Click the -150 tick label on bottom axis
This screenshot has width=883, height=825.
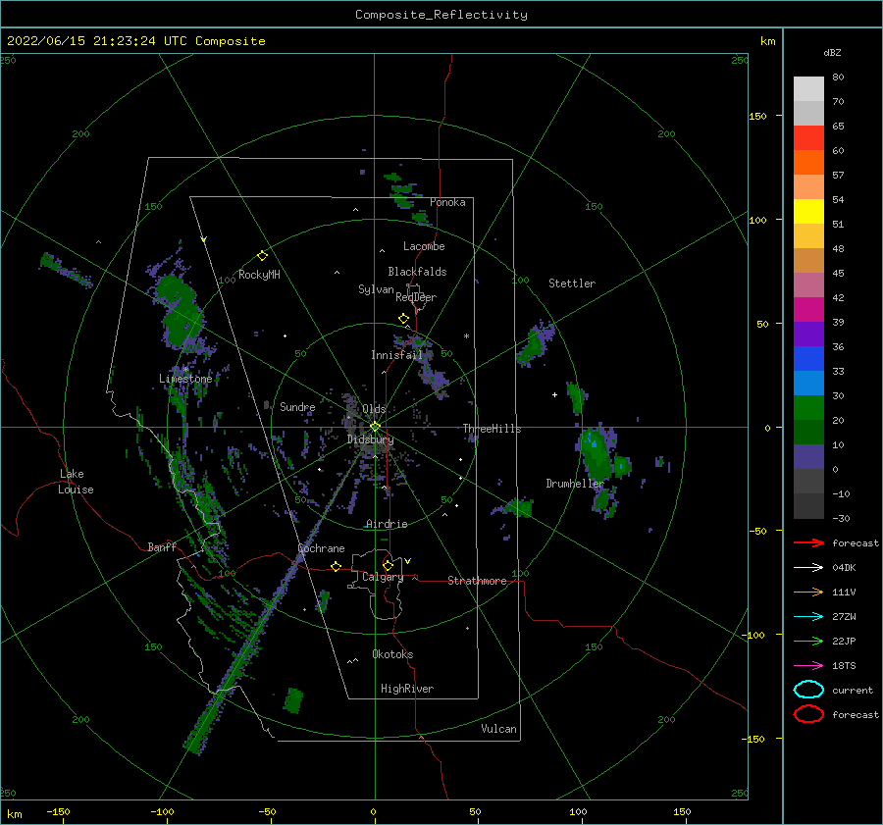tap(58, 811)
